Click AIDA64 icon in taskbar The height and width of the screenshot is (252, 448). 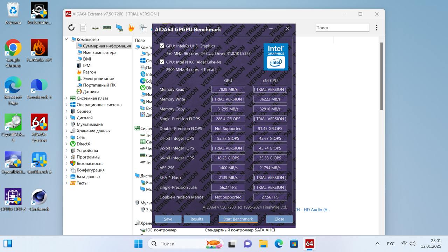point(309,244)
